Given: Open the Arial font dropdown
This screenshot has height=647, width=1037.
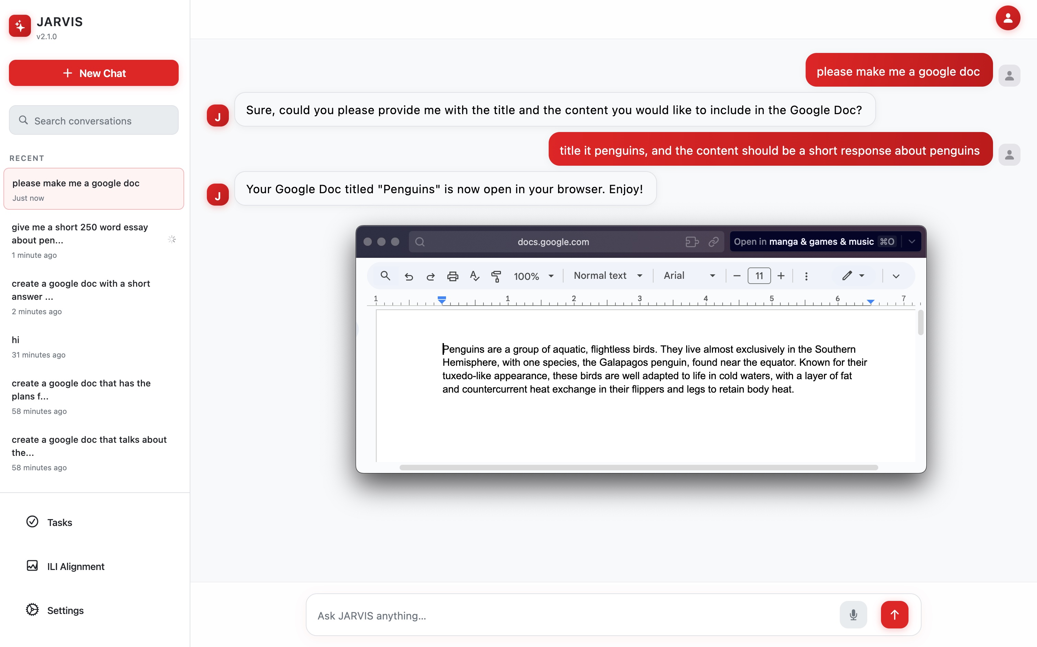Looking at the screenshot, I should 689,276.
